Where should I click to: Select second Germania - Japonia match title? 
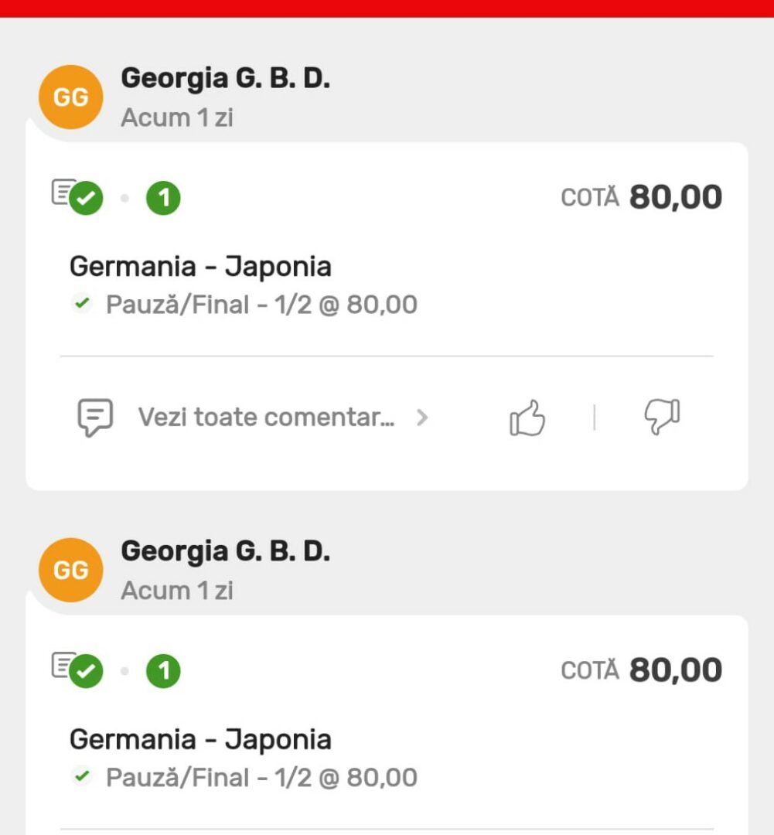pyautogui.click(x=200, y=739)
